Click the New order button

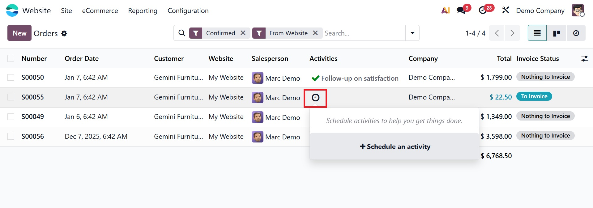[x=19, y=33]
